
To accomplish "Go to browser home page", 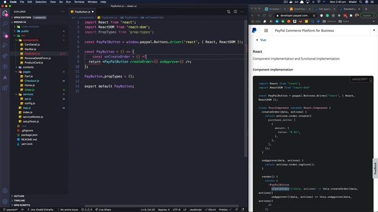I will [x=271, y=15].
